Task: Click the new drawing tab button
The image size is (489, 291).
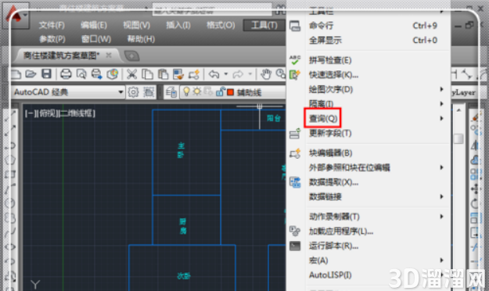Action: pos(131,56)
